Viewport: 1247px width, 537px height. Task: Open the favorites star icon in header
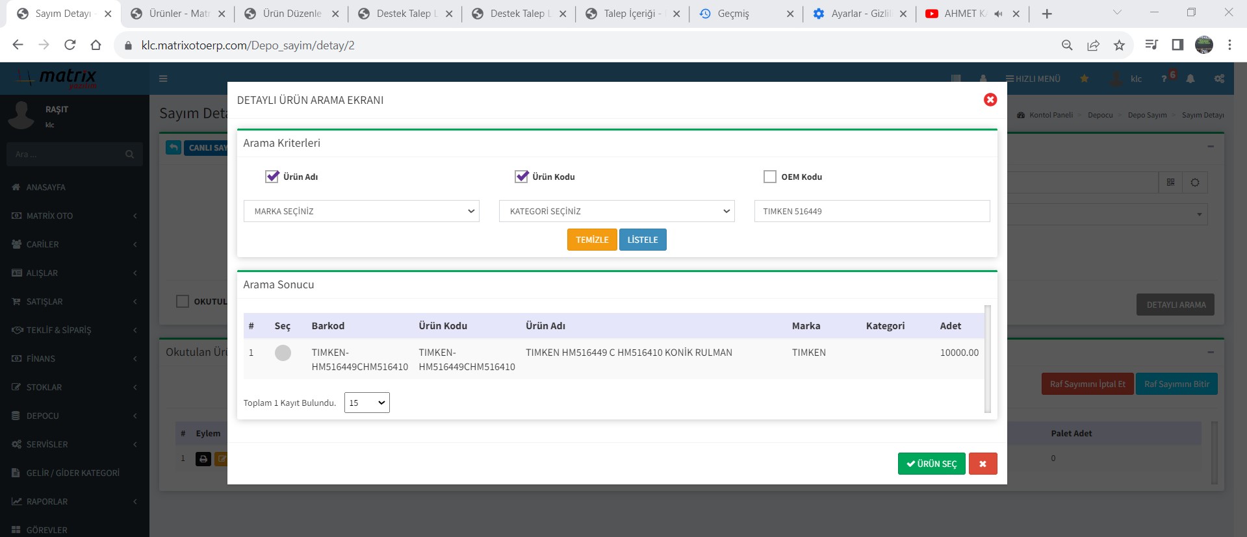coord(1084,79)
